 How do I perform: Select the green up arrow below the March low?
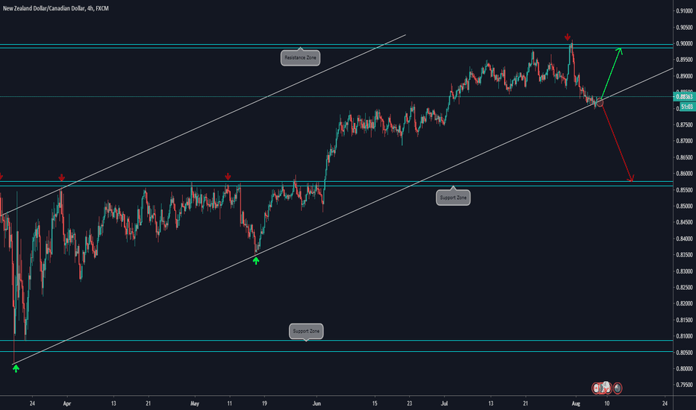coord(16,368)
